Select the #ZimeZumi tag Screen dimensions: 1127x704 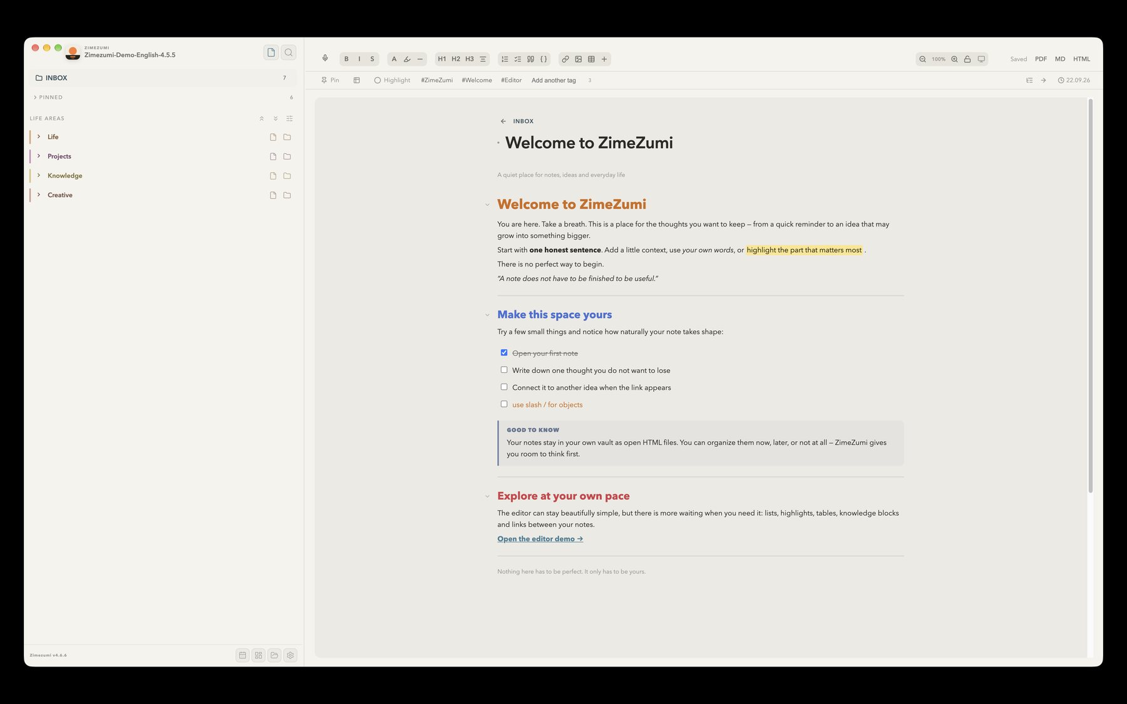coord(436,80)
